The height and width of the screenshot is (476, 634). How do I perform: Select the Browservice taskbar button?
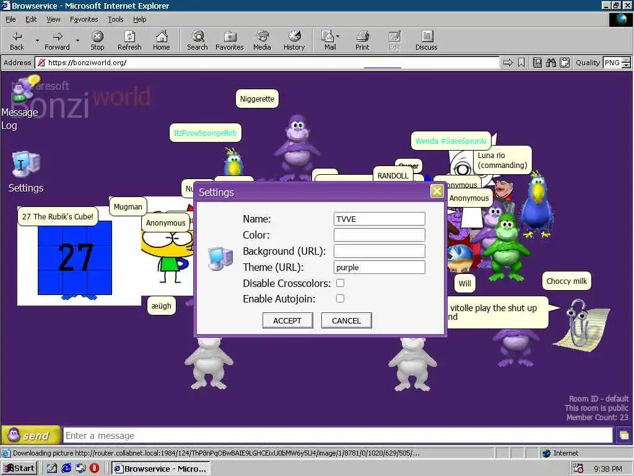coord(160,469)
